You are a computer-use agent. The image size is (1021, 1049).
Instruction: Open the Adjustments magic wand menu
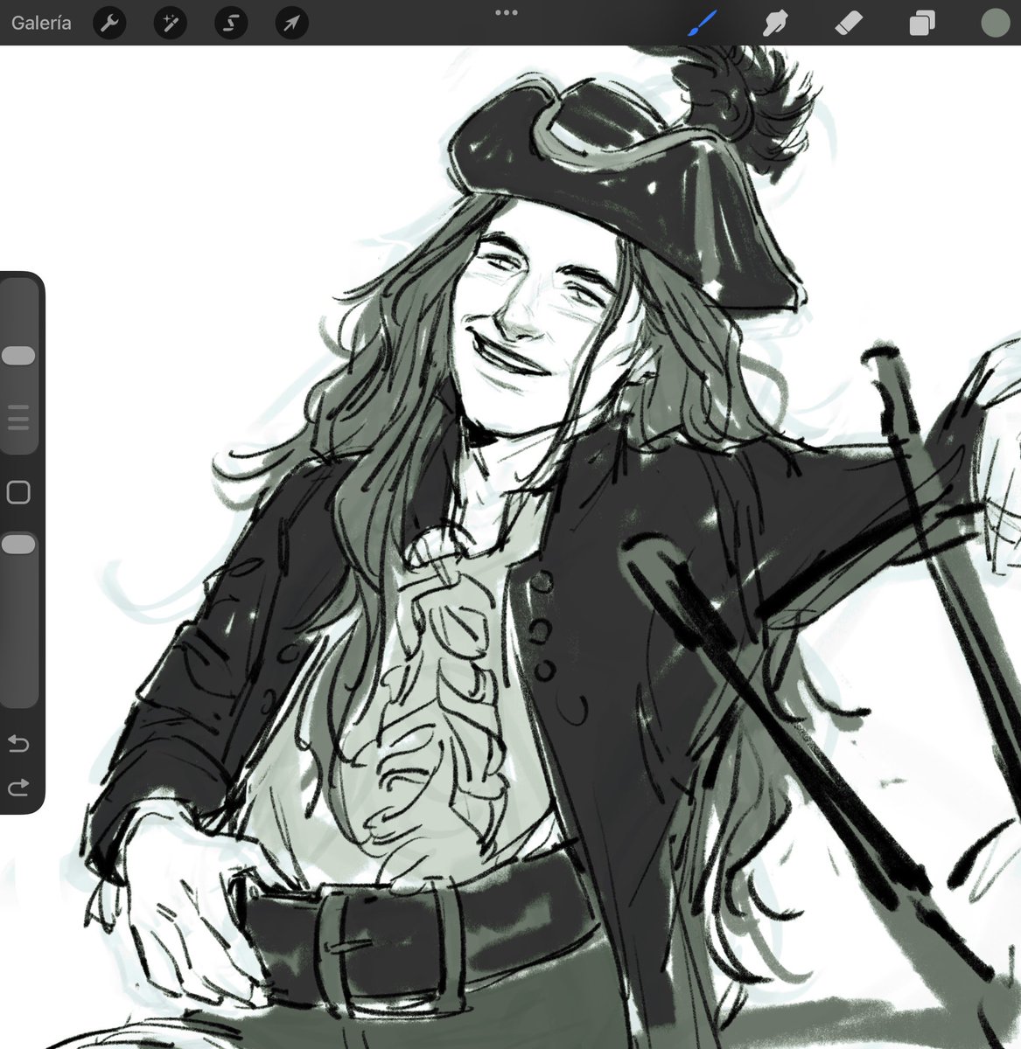(170, 23)
